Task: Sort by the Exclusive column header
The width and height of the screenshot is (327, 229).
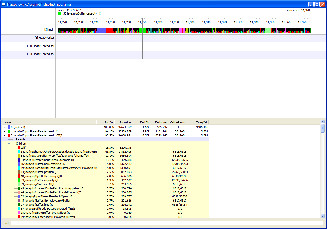Action: tap(160, 122)
